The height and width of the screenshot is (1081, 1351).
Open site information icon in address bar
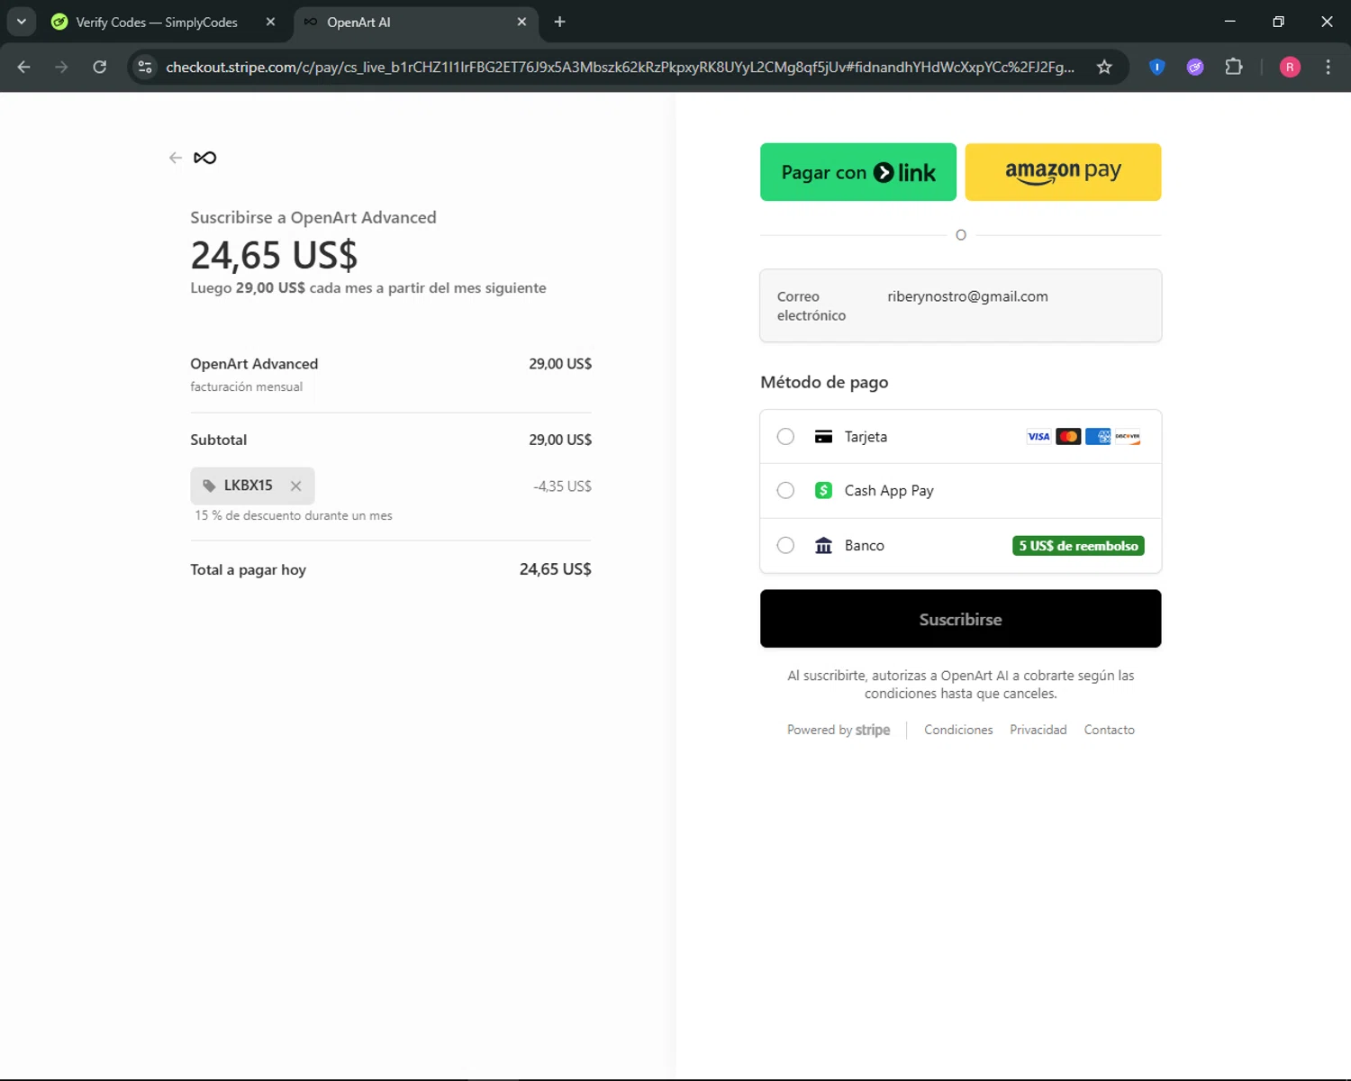[145, 67]
